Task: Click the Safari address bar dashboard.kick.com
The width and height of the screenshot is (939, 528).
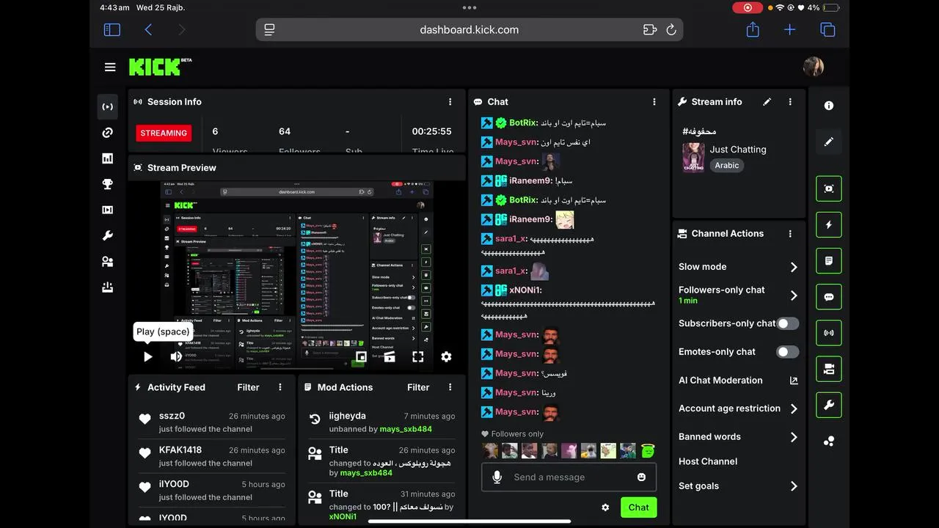Action: point(469,30)
